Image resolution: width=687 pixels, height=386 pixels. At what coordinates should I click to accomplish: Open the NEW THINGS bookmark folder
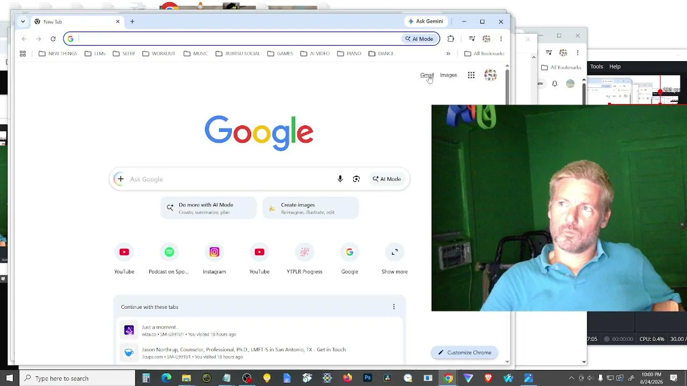pyautogui.click(x=58, y=54)
